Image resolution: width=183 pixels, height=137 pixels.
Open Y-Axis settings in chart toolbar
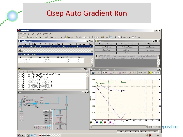[123, 73]
